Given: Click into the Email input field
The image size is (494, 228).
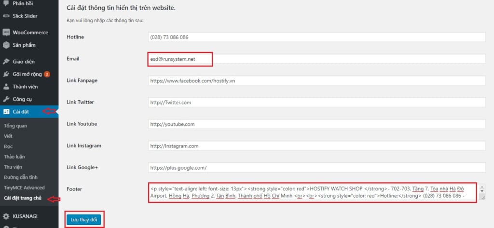Looking at the screenshot, I should tap(316, 59).
